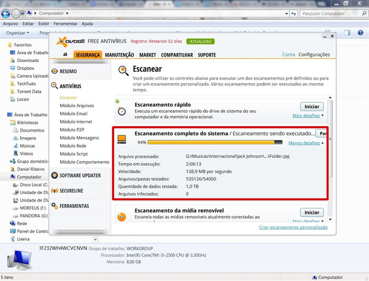The height and width of the screenshot is (281, 369).
Task: Click Explorer search magnifier icon
Action: (x=364, y=13)
